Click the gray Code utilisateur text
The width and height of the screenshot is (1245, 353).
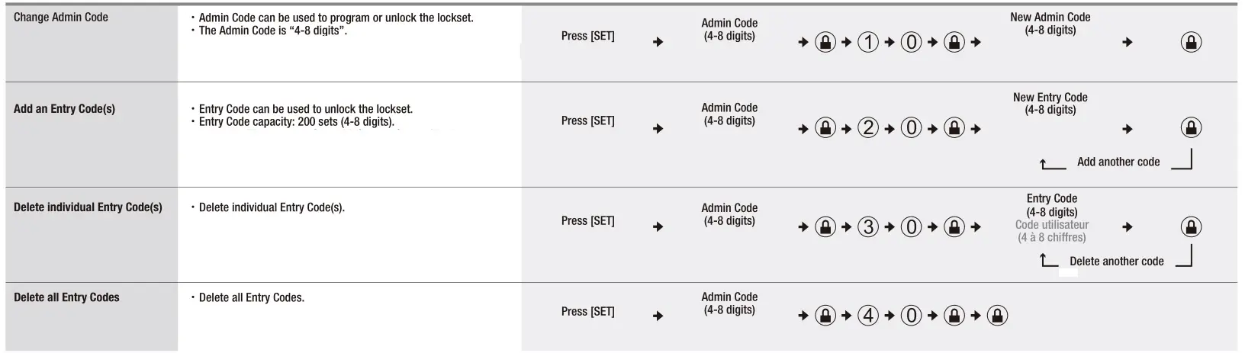(x=1051, y=225)
